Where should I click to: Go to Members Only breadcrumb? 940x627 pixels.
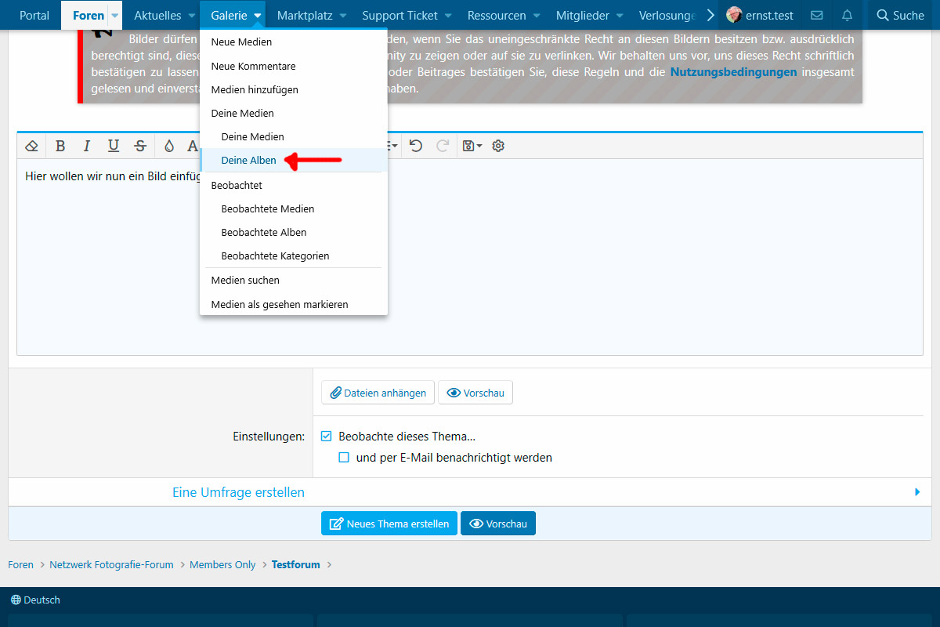point(222,564)
